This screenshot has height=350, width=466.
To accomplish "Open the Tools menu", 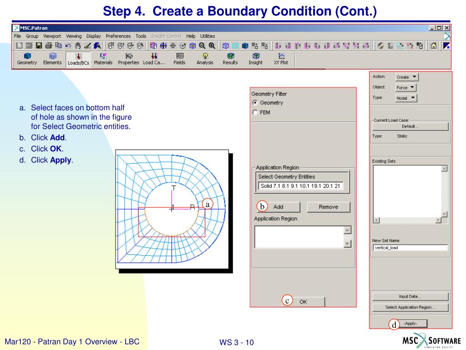I will click(x=141, y=36).
